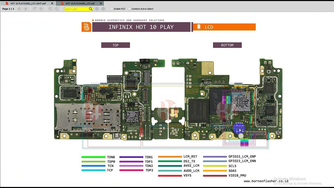Click the zoom out magnifier icon

tap(50, 9)
